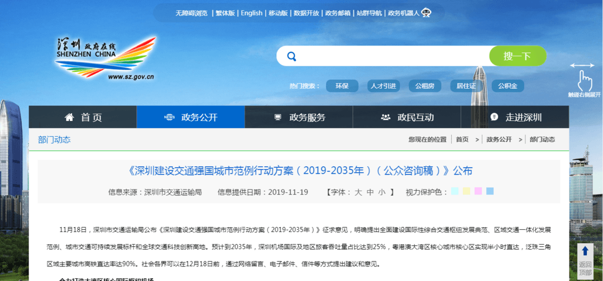
Task: Open 政务服务 navigation tab
Action: click(x=299, y=117)
